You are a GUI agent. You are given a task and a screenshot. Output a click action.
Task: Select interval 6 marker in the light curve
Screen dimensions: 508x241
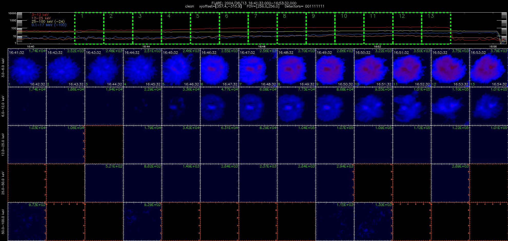point(227,16)
